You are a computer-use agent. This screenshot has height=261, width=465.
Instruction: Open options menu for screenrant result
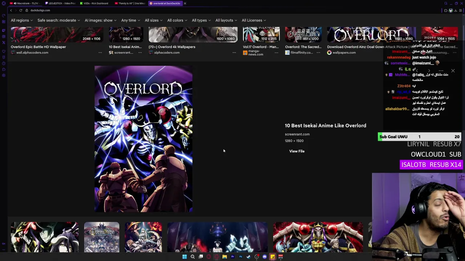[140, 53]
